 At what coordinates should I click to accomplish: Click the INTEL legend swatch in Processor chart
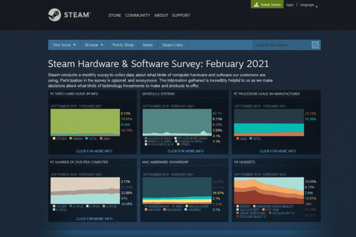tap(251, 138)
